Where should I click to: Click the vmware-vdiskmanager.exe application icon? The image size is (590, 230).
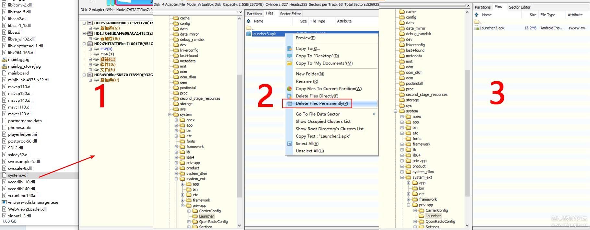(4, 202)
